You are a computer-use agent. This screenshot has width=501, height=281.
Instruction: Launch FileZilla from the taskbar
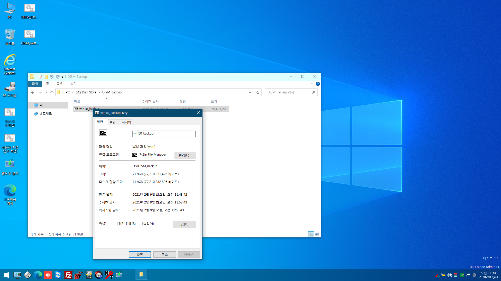pos(68,275)
